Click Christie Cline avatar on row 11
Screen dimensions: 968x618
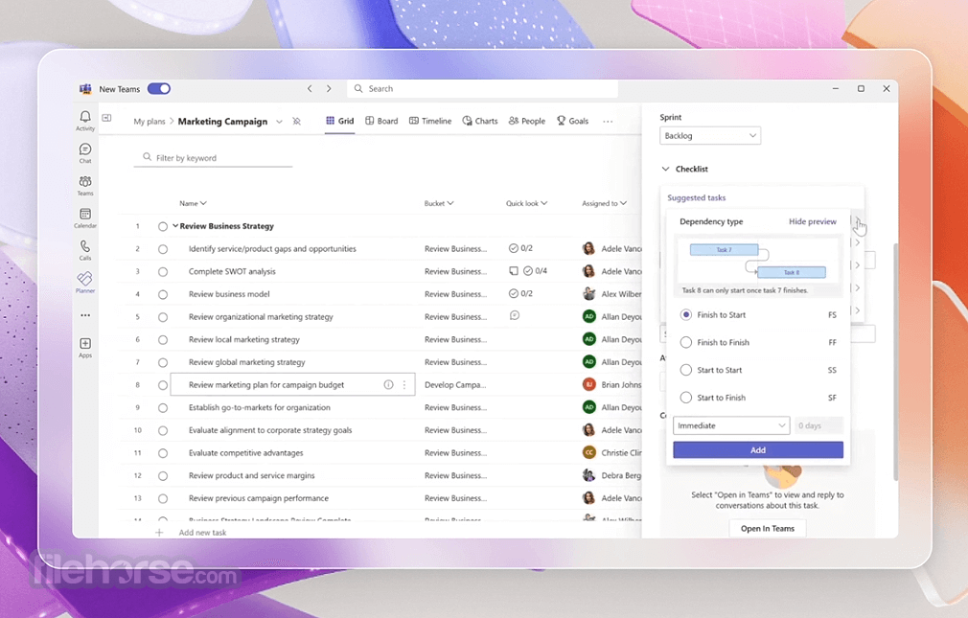click(x=589, y=452)
